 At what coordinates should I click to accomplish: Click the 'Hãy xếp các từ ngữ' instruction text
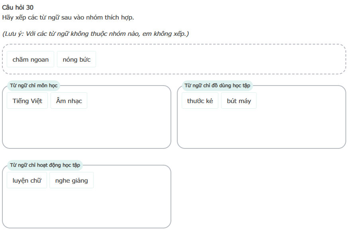click(x=68, y=18)
